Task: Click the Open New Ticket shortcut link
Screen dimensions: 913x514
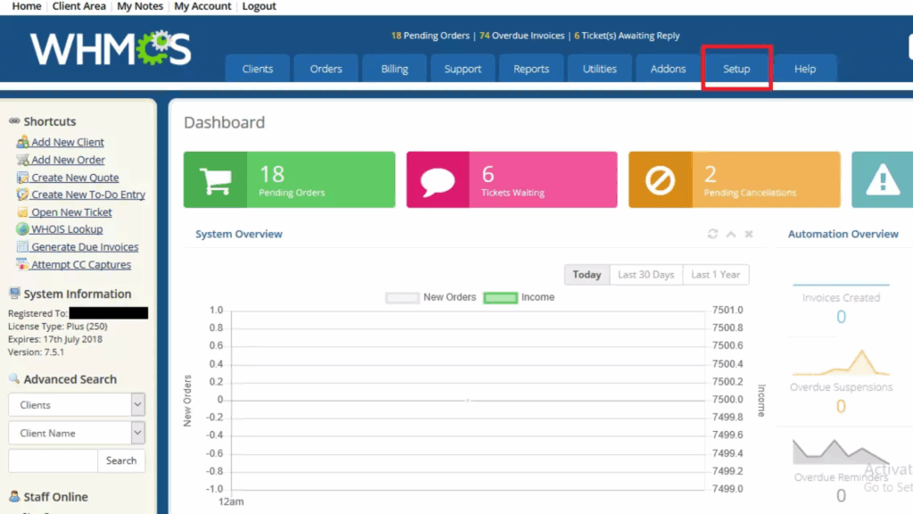Action: (x=71, y=212)
